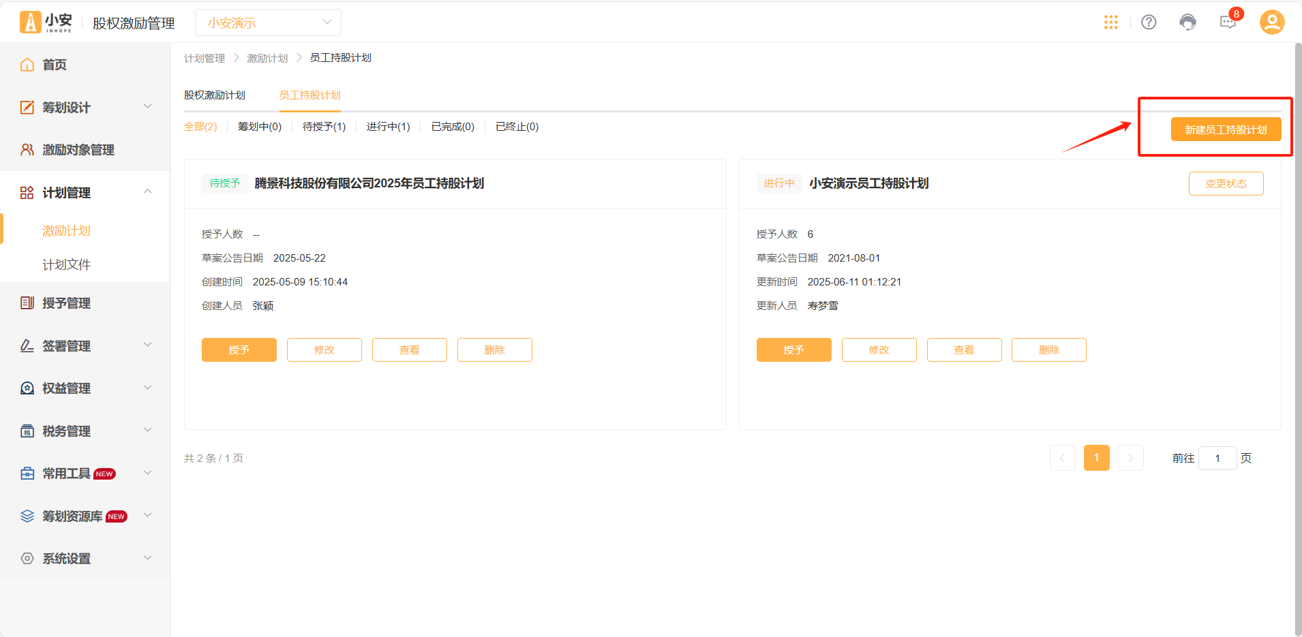Filter by 待授予(1)
This screenshot has height=637, width=1302.
click(x=324, y=127)
